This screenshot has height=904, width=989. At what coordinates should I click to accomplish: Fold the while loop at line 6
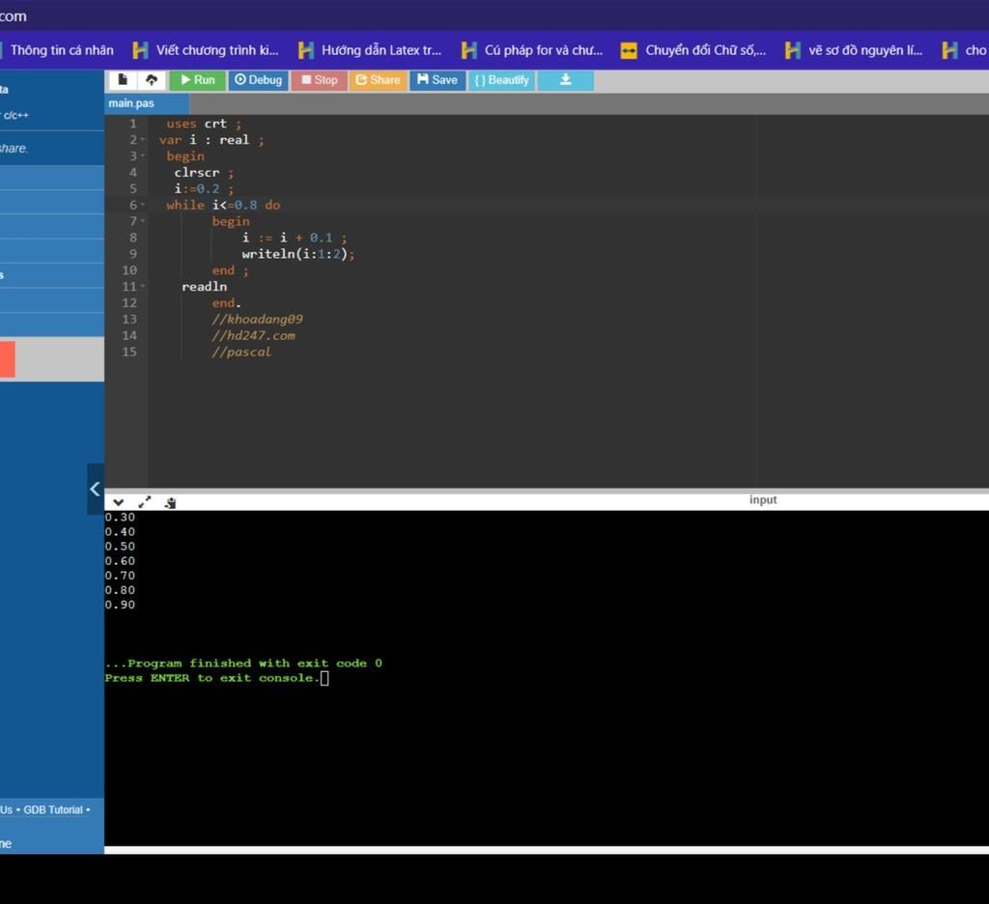pos(143,205)
